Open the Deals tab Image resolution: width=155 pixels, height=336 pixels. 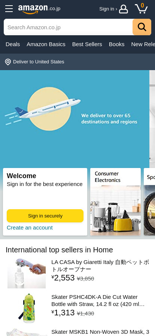(13, 44)
